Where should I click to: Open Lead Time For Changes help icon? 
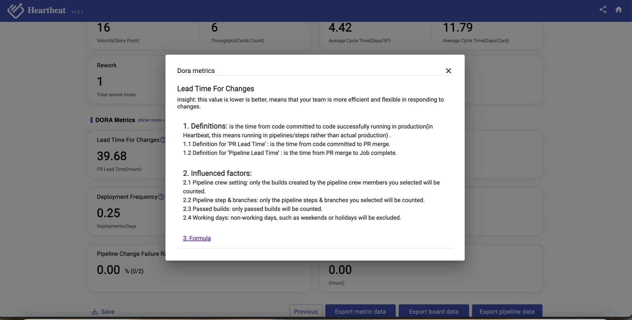(x=163, y=140)
